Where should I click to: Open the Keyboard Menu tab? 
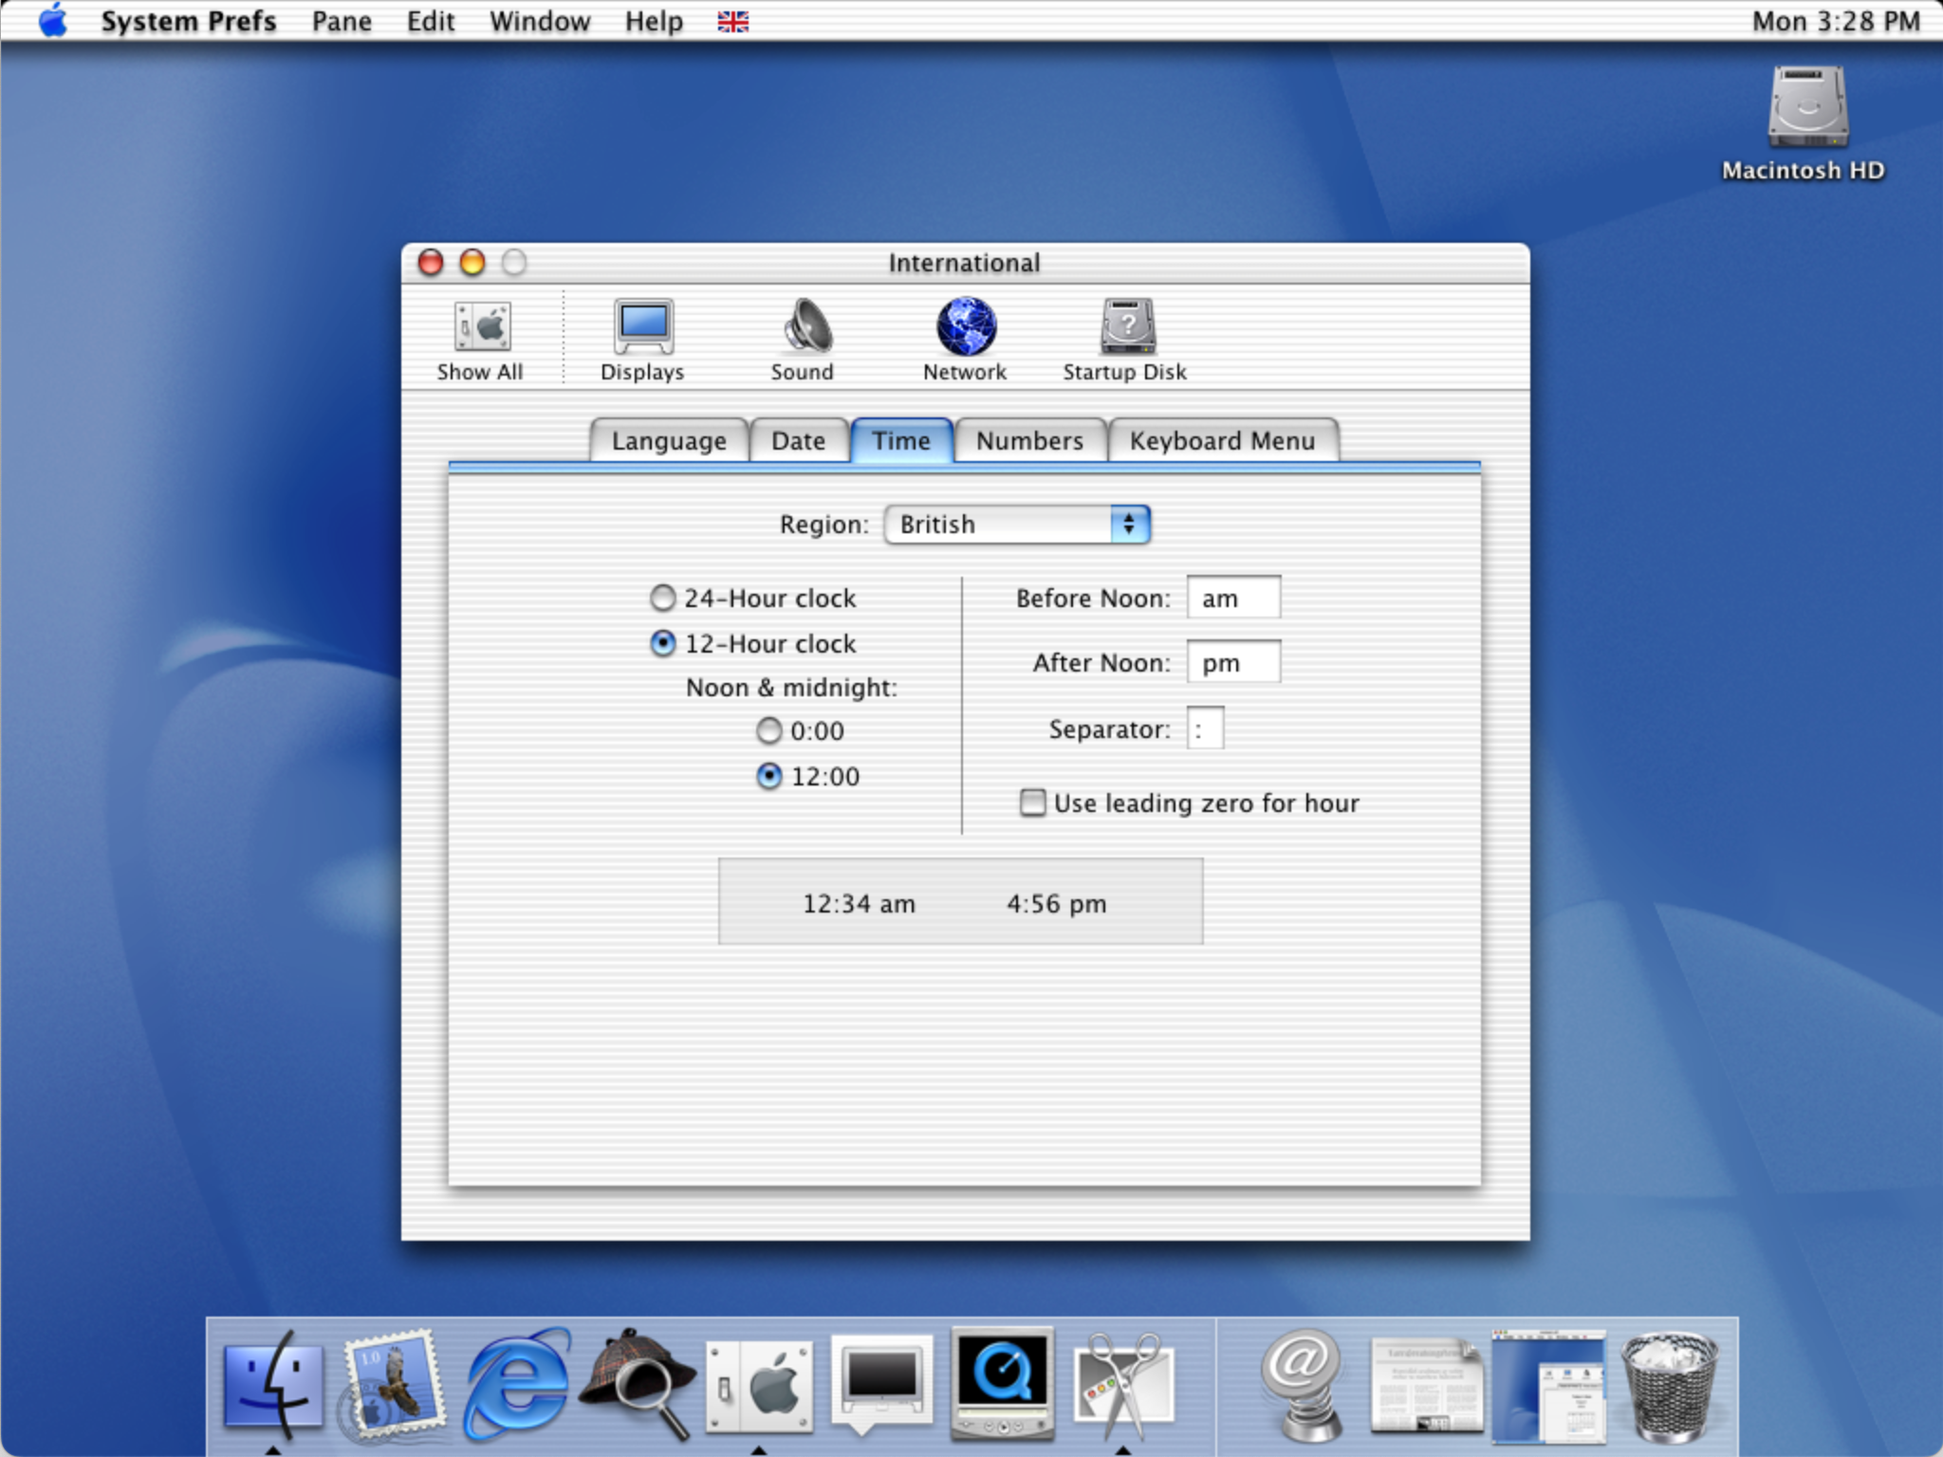(x=1223, y=441)
